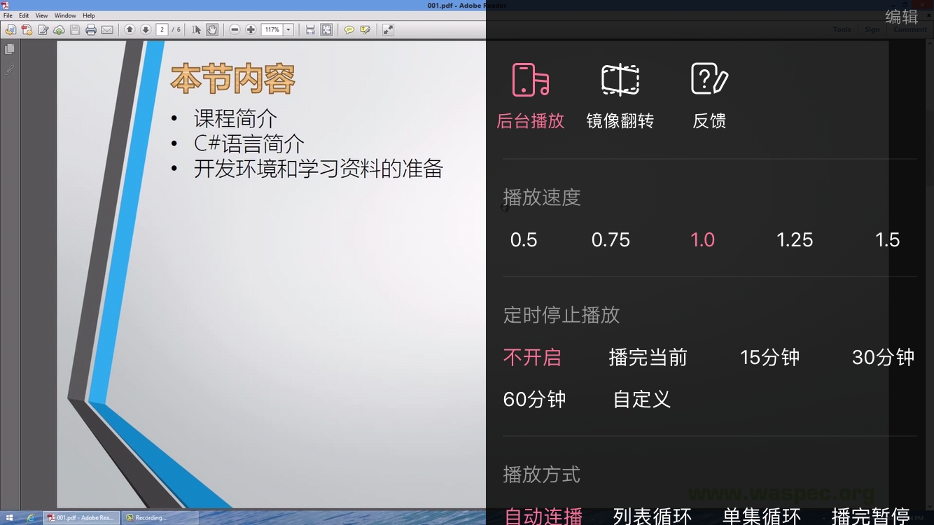Open the Windows Start button
Viewport: 934px width, 525px height.
(x=10, y=518)
